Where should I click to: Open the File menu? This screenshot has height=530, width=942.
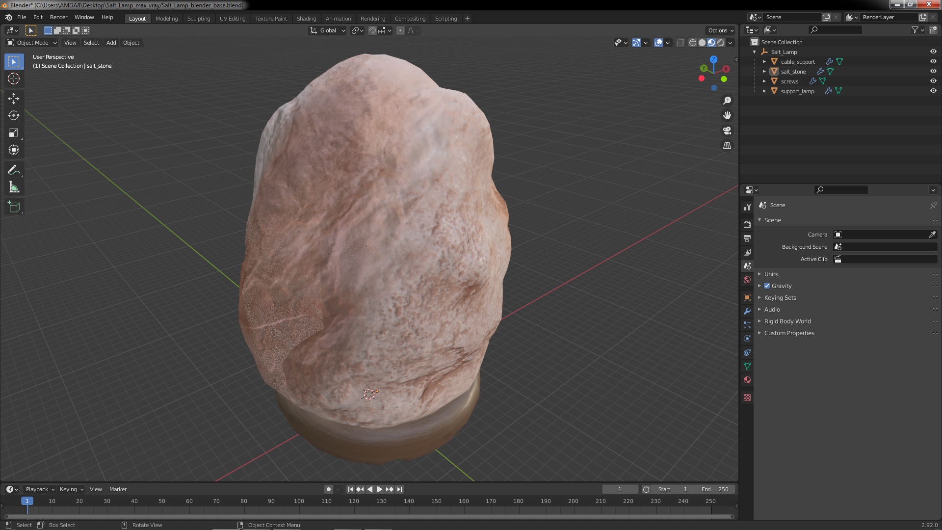(22, 17)
